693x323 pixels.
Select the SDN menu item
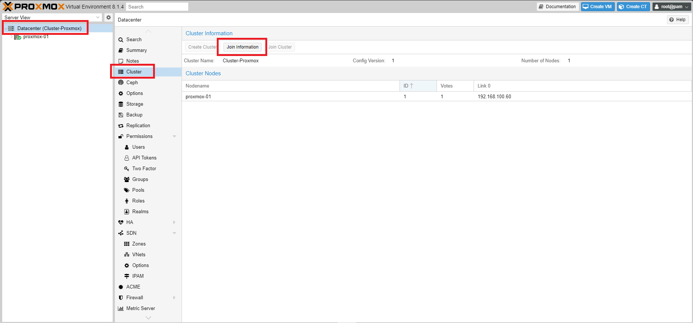[x=148, y=233]
